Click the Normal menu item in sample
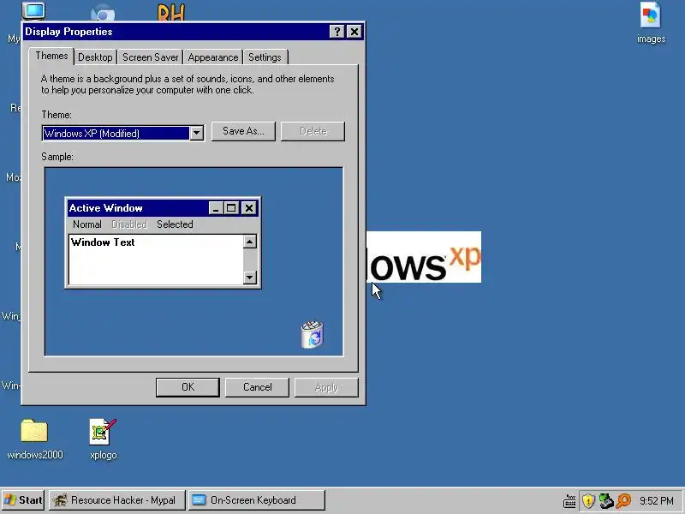685x514 pixels. tap(87, 224)
